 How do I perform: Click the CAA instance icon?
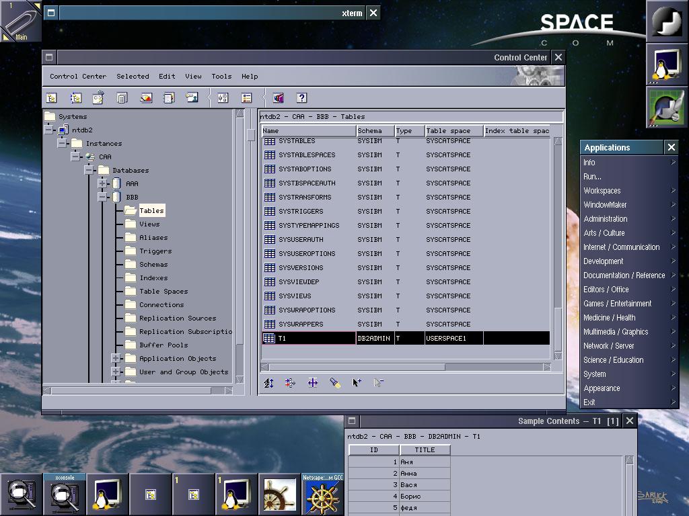click(x=90, y=157)
